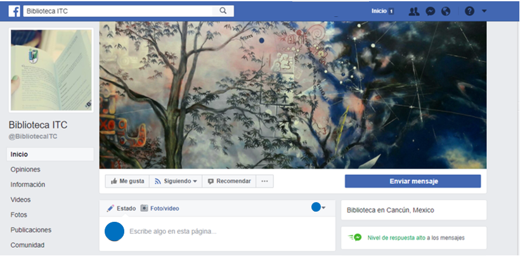Select Inicio in the left sidebar

50,155
